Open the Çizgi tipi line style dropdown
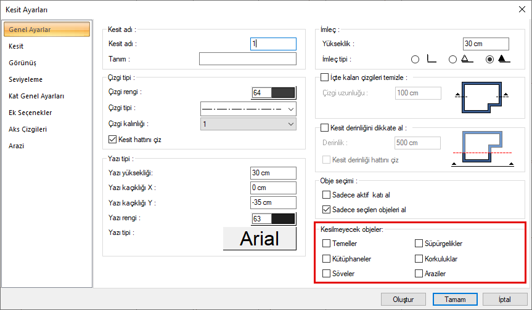 point(248,109)
